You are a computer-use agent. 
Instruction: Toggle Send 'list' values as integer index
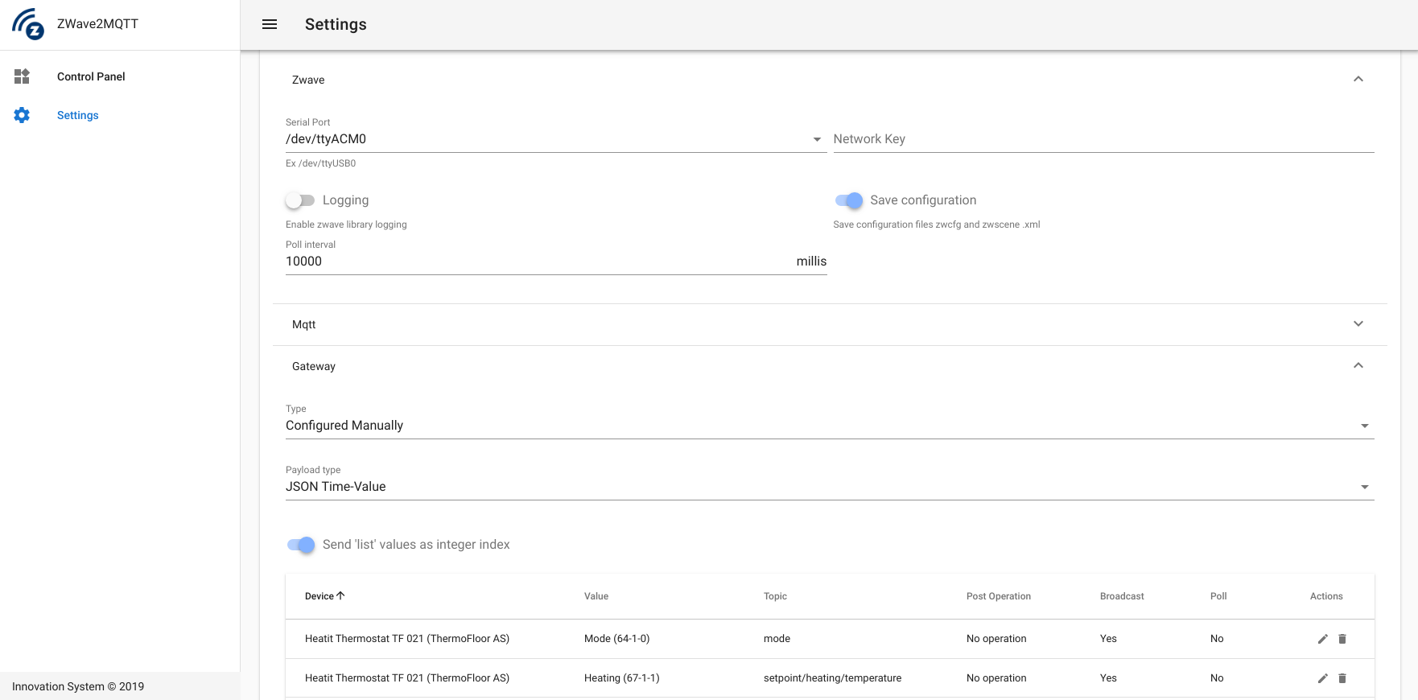coord(301,545)
